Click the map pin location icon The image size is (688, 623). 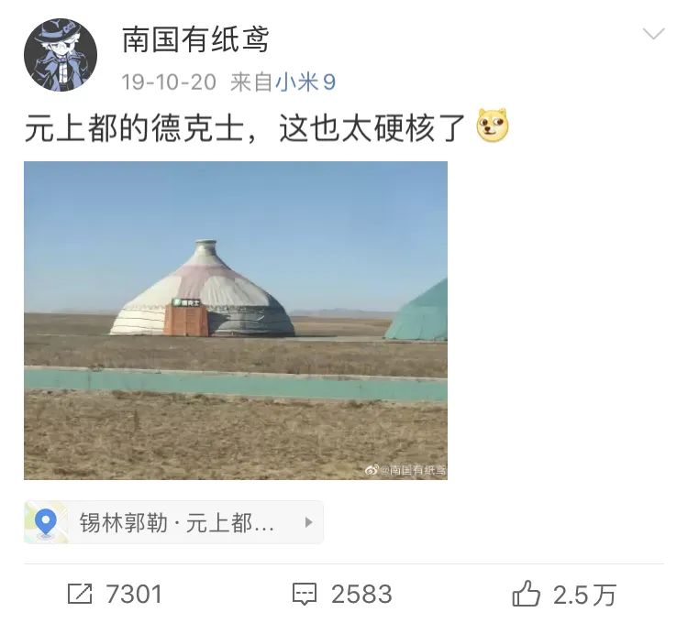[46, 522]
